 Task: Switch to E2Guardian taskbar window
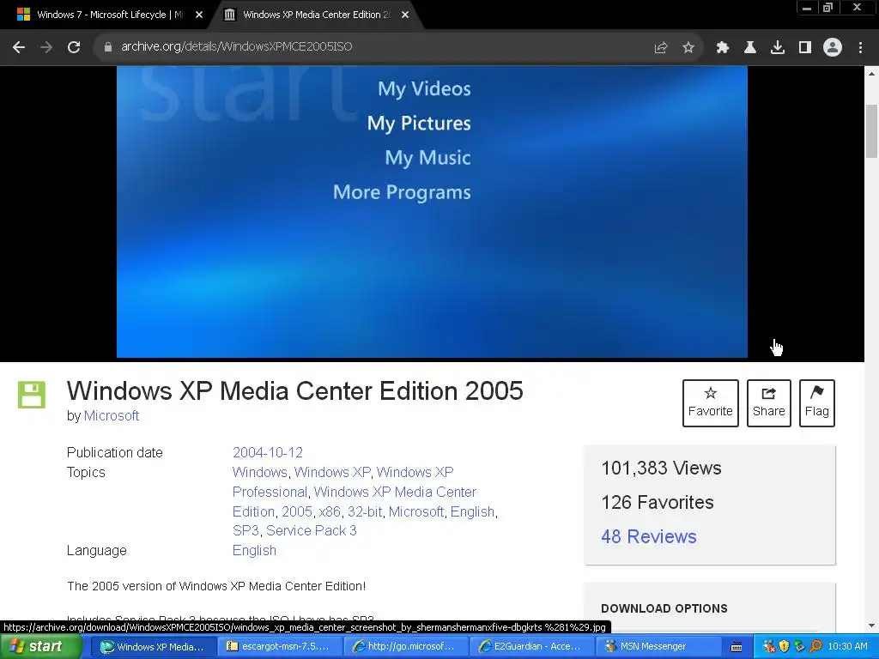click(530, 647)
